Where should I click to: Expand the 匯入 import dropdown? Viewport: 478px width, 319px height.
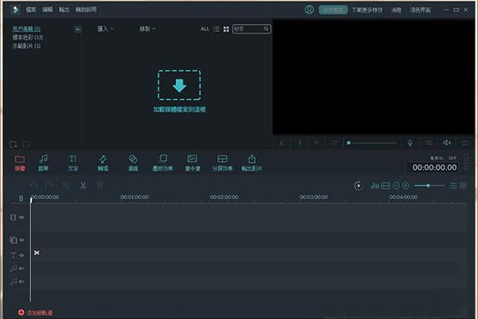coord(105,29)
